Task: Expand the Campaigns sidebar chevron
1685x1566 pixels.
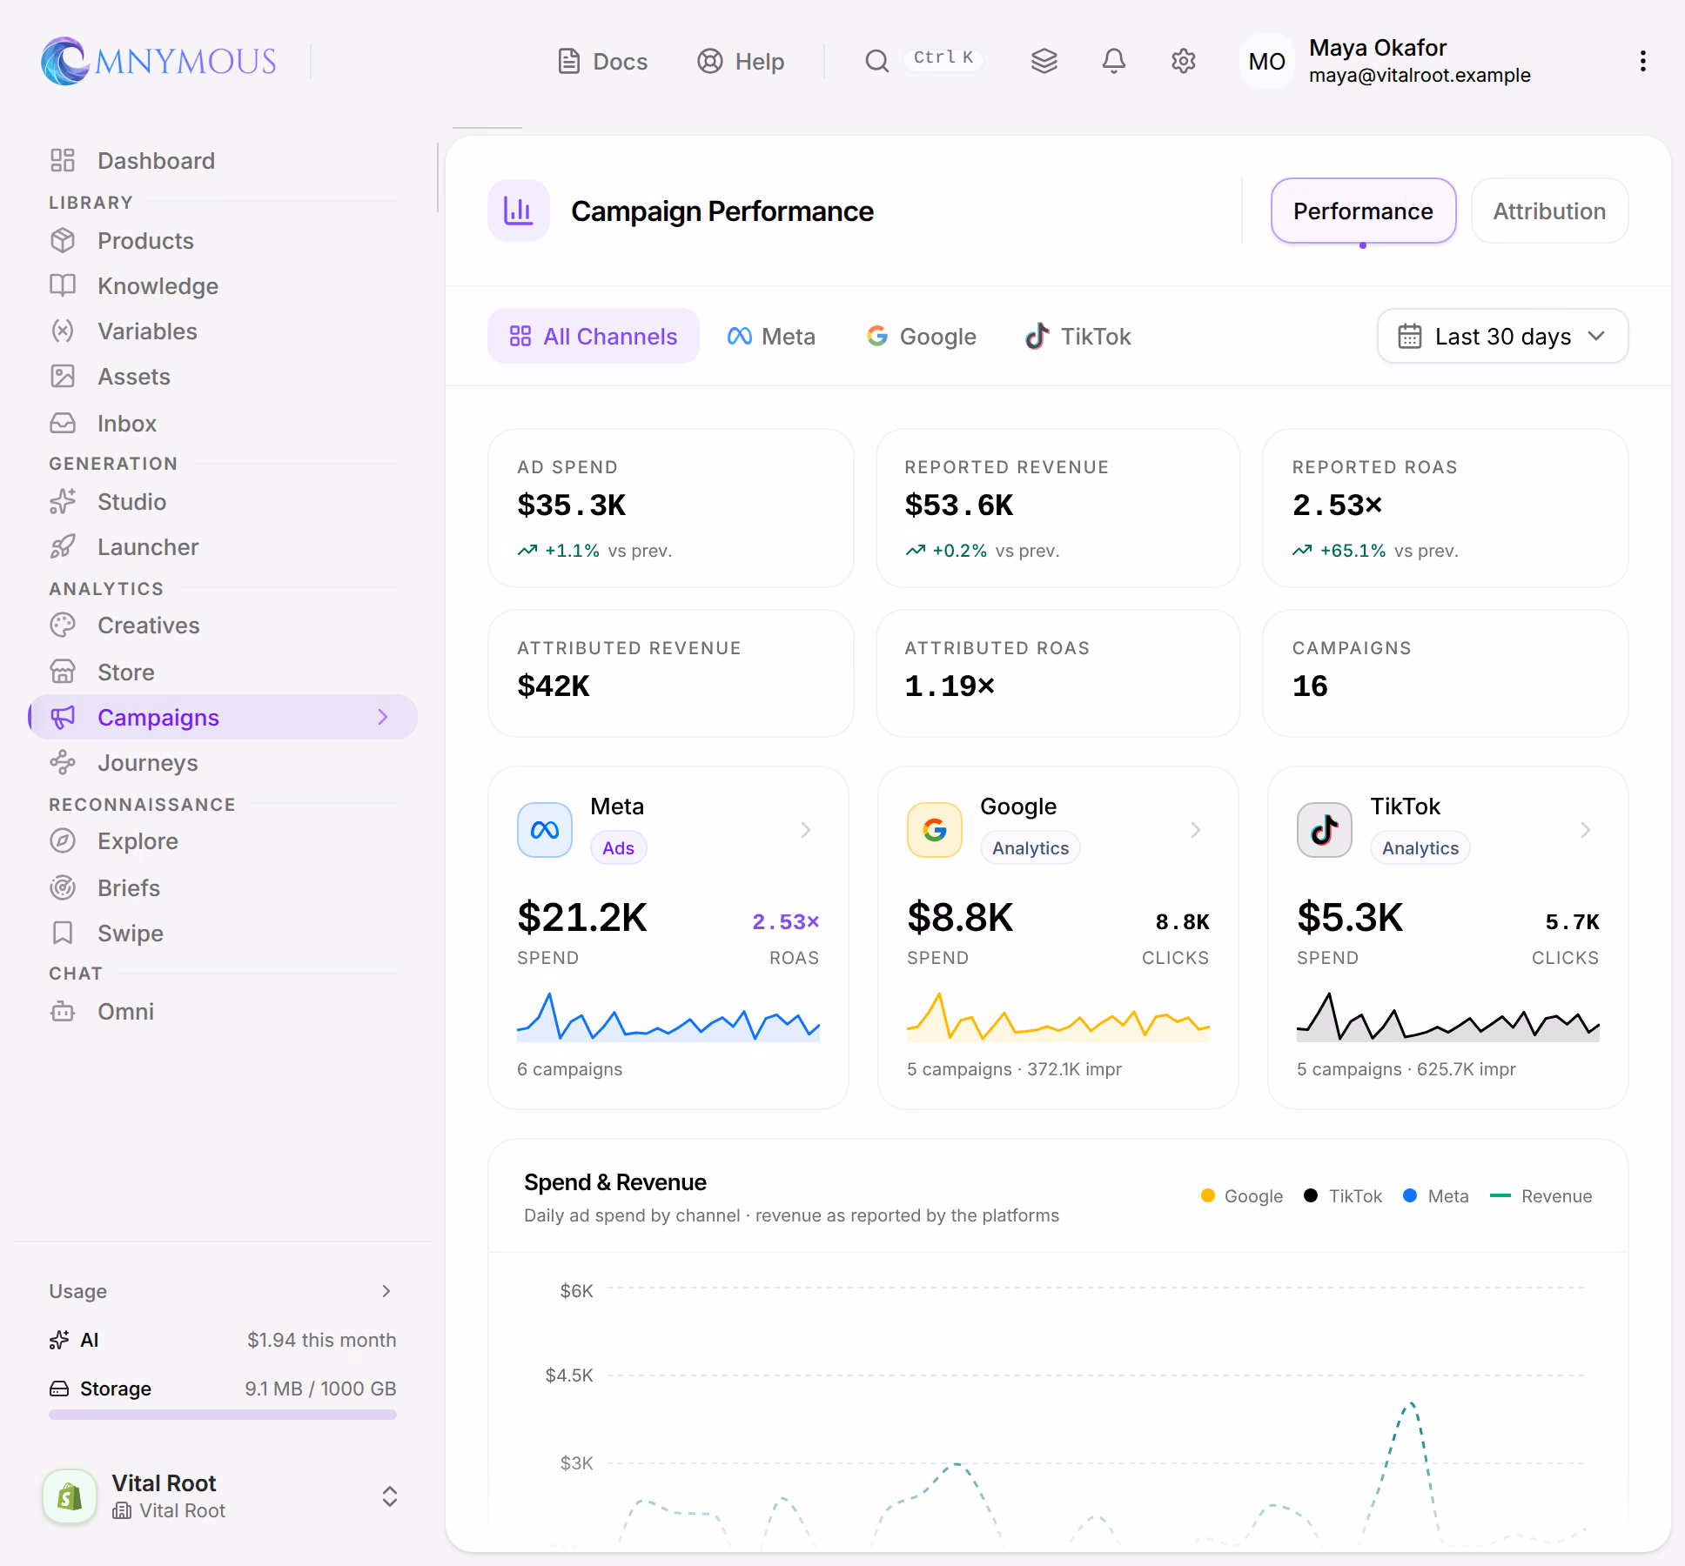Action: click(383, 717)
